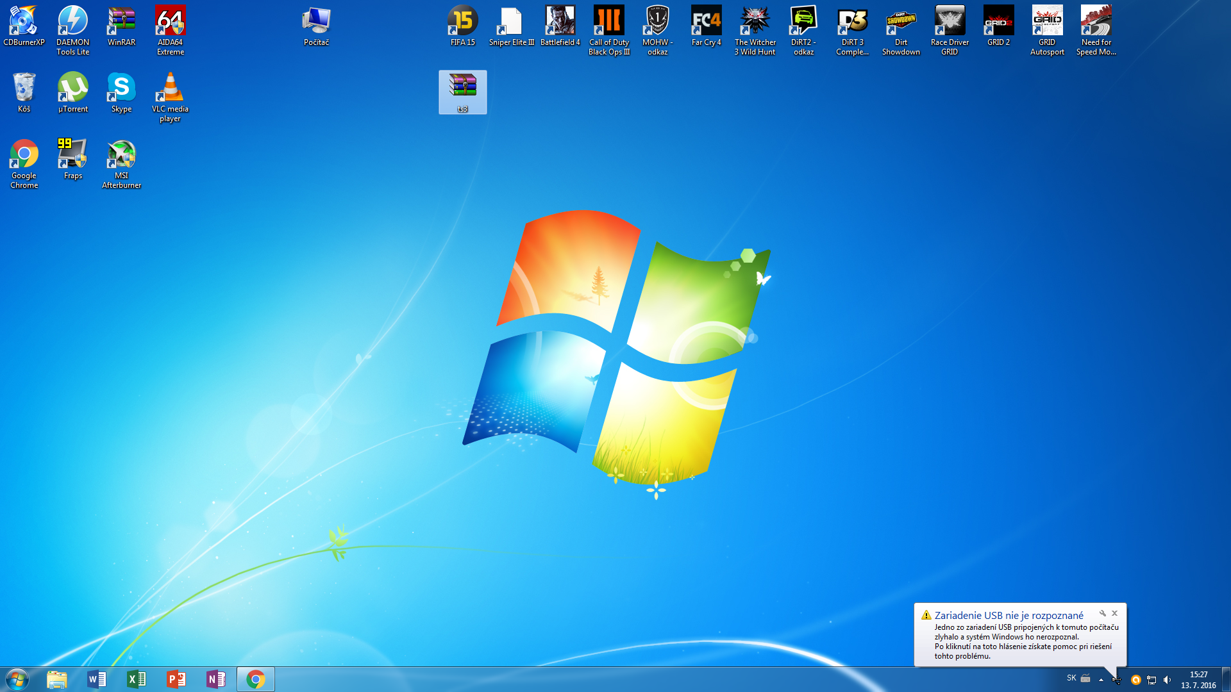Viewport: 1231px width, 692px height.
Task: Launch OneNote from the taskbar
Action: pyautogui.click(x=216, y=679)
